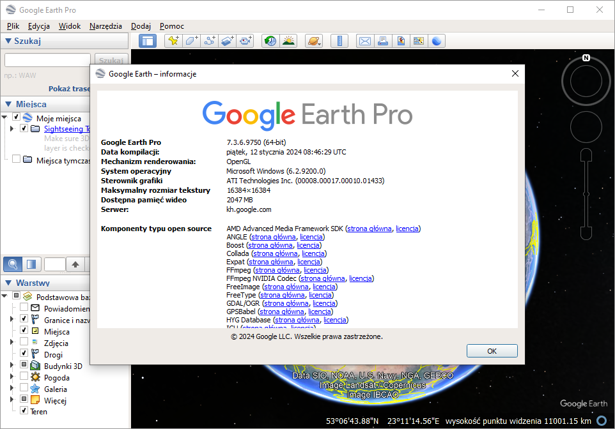The image size is (615, 429).
Task: Close the Google Earth informacje dialog
Action: pos(515,73)
